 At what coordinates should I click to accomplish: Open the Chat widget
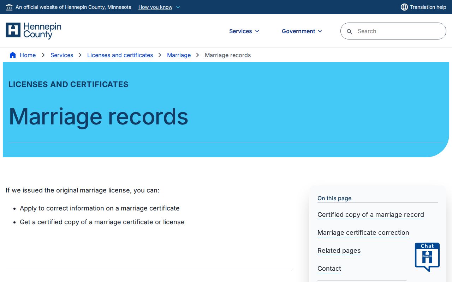click(x=427, y=257)
